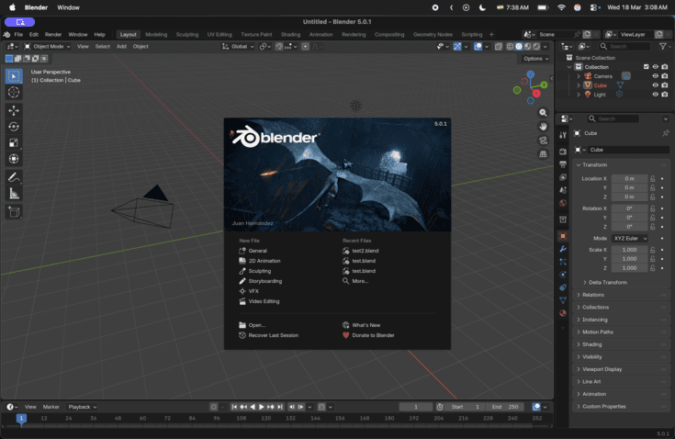Open the viewport Add menu
675x439 pixels.
(121, 47)
